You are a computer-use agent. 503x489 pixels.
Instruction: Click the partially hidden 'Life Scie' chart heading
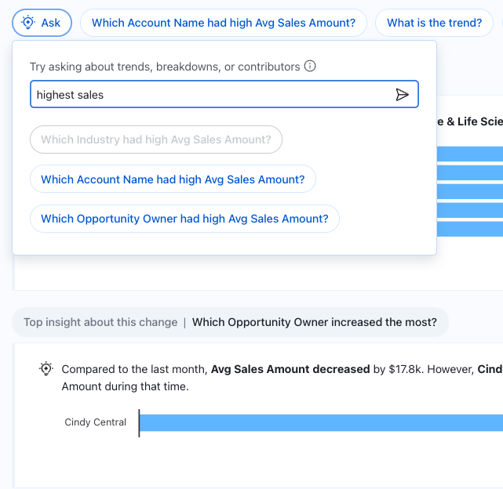469,121
